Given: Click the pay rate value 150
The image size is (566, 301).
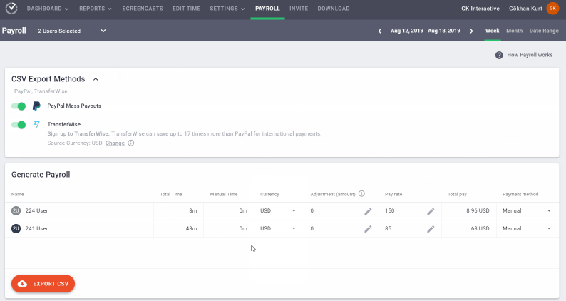Looking at the screenshot, I should pyautogui.click(x=389, y=210).
